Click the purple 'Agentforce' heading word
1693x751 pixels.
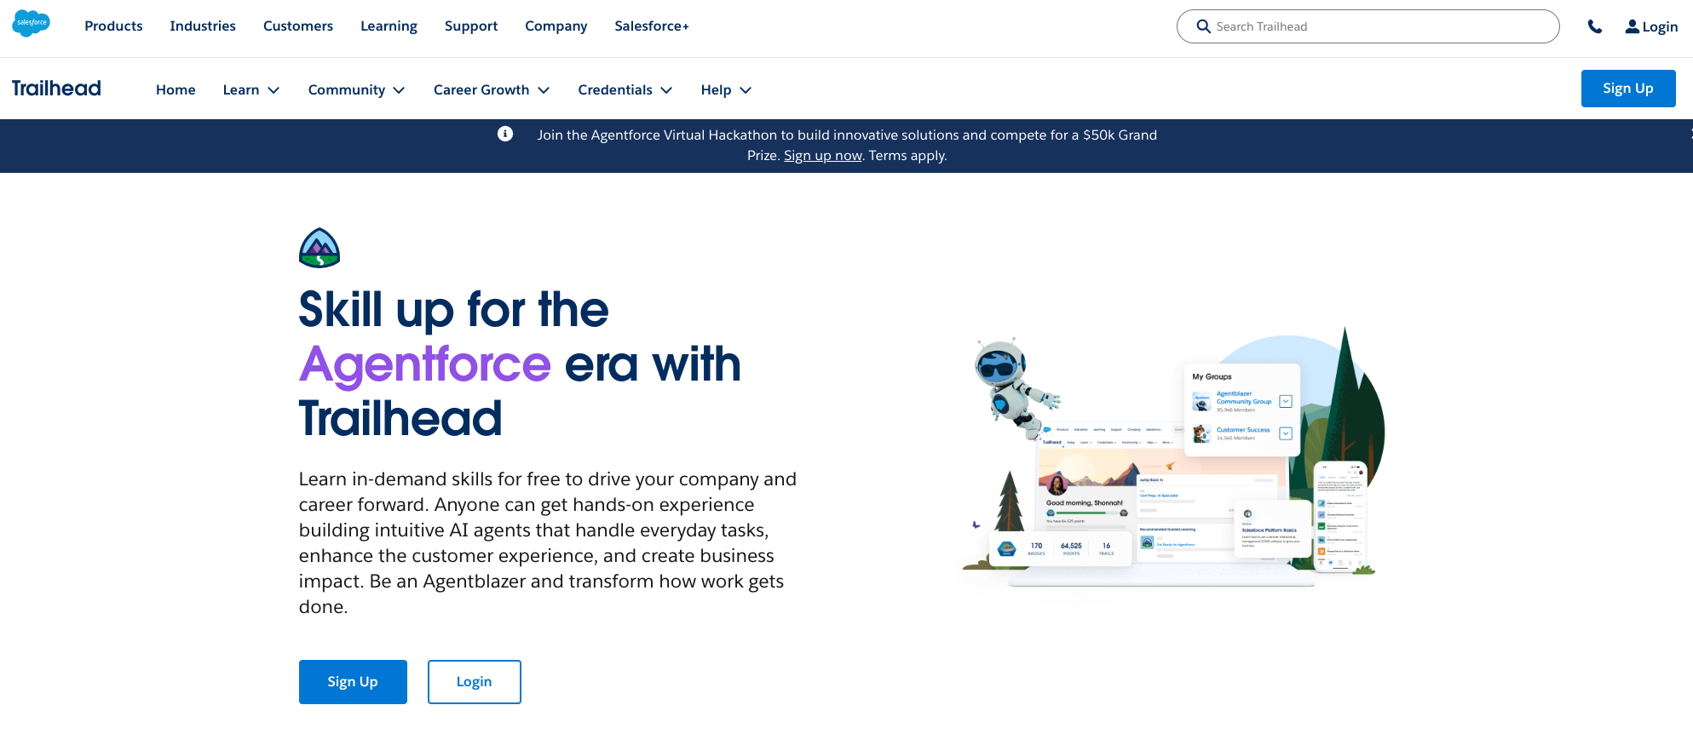click(425, 364)
